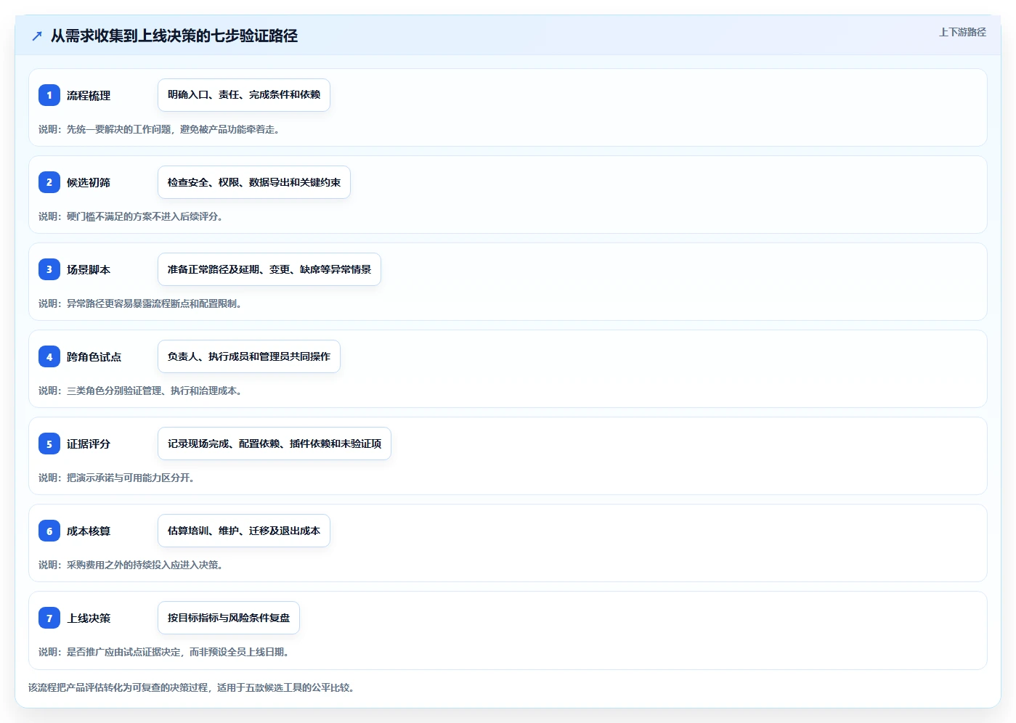Click the step 3 number badge
Image resolution: width=1016 pixels, height=723 pixels.
[x=49, y=269]
